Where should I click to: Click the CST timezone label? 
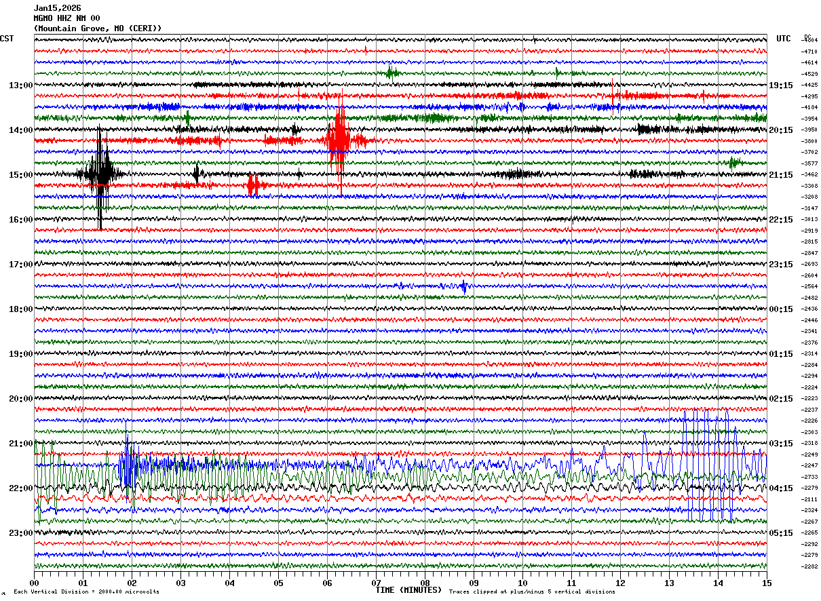tap(7, 39)
